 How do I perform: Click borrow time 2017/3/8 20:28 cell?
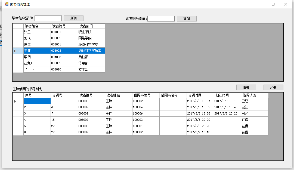tap(200, 126)
